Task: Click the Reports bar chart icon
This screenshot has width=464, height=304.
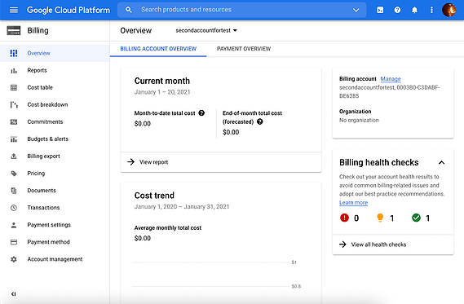Action: [x=14, y=71]
